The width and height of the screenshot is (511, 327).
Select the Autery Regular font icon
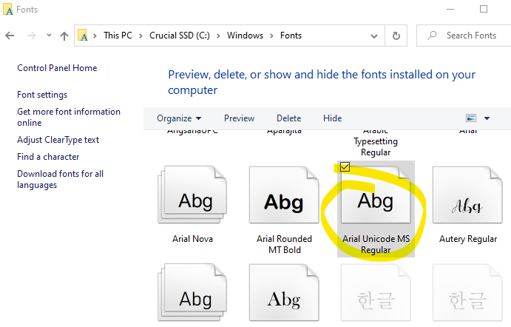click(x=467, y=200)
